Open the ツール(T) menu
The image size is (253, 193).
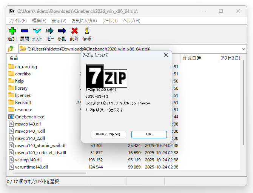point(110,21)
